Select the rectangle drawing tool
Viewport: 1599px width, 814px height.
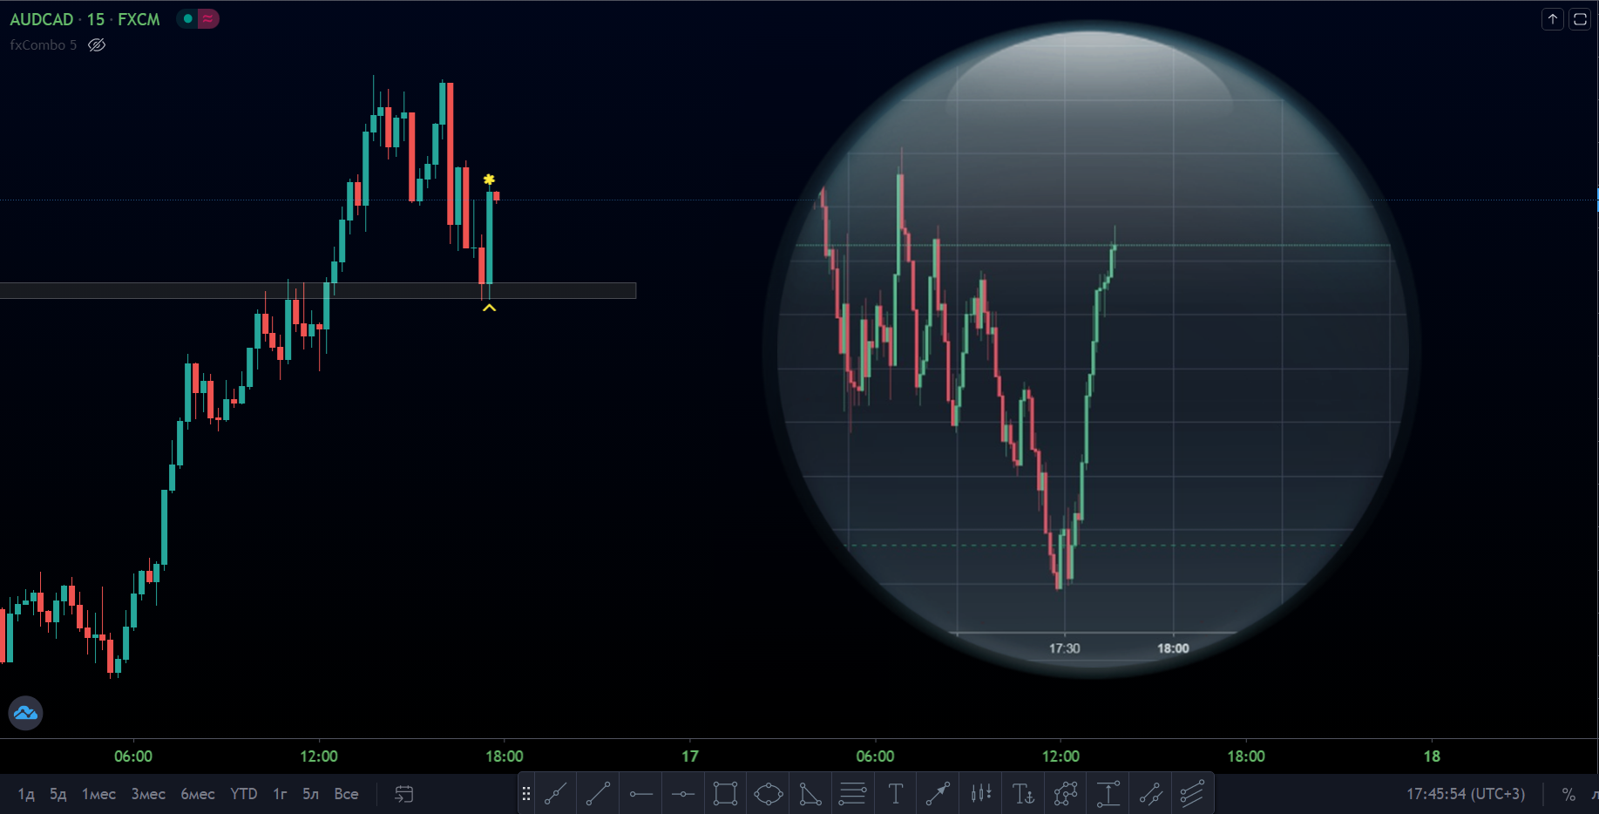(725, 794)
